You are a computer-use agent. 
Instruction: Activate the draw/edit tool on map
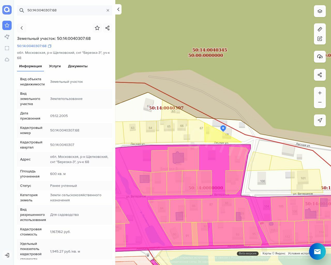pyautogui.click(x=320, y=39)
